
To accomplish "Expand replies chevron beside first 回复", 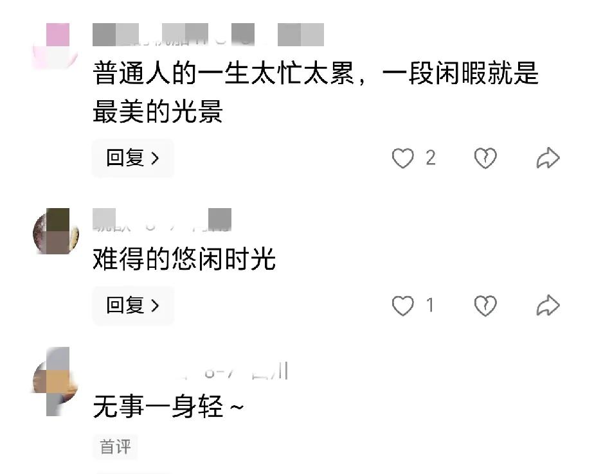I will point(154,158).
